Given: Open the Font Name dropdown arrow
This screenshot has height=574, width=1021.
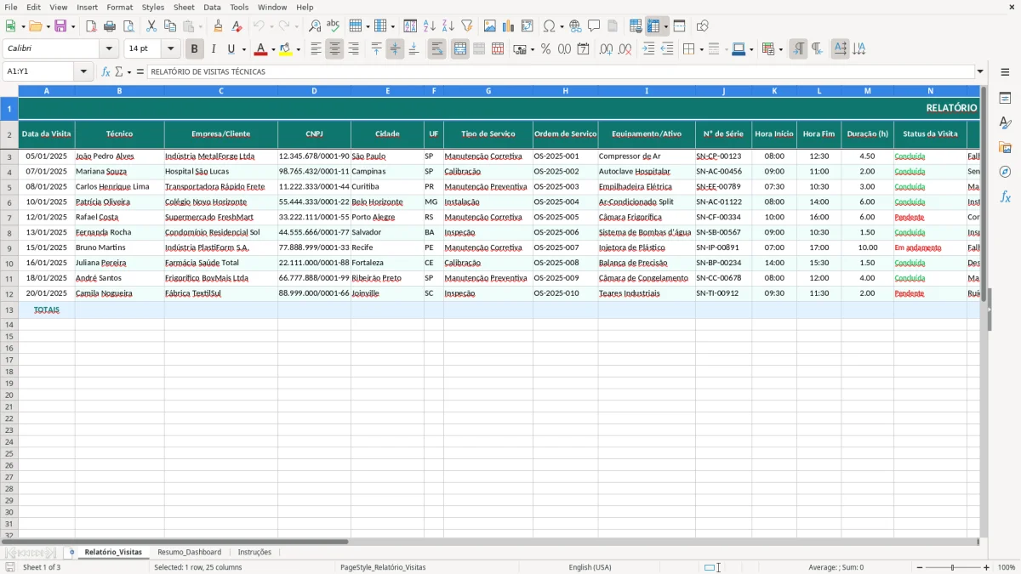Looking at the screenshot, I should click(x=109, y=49).
